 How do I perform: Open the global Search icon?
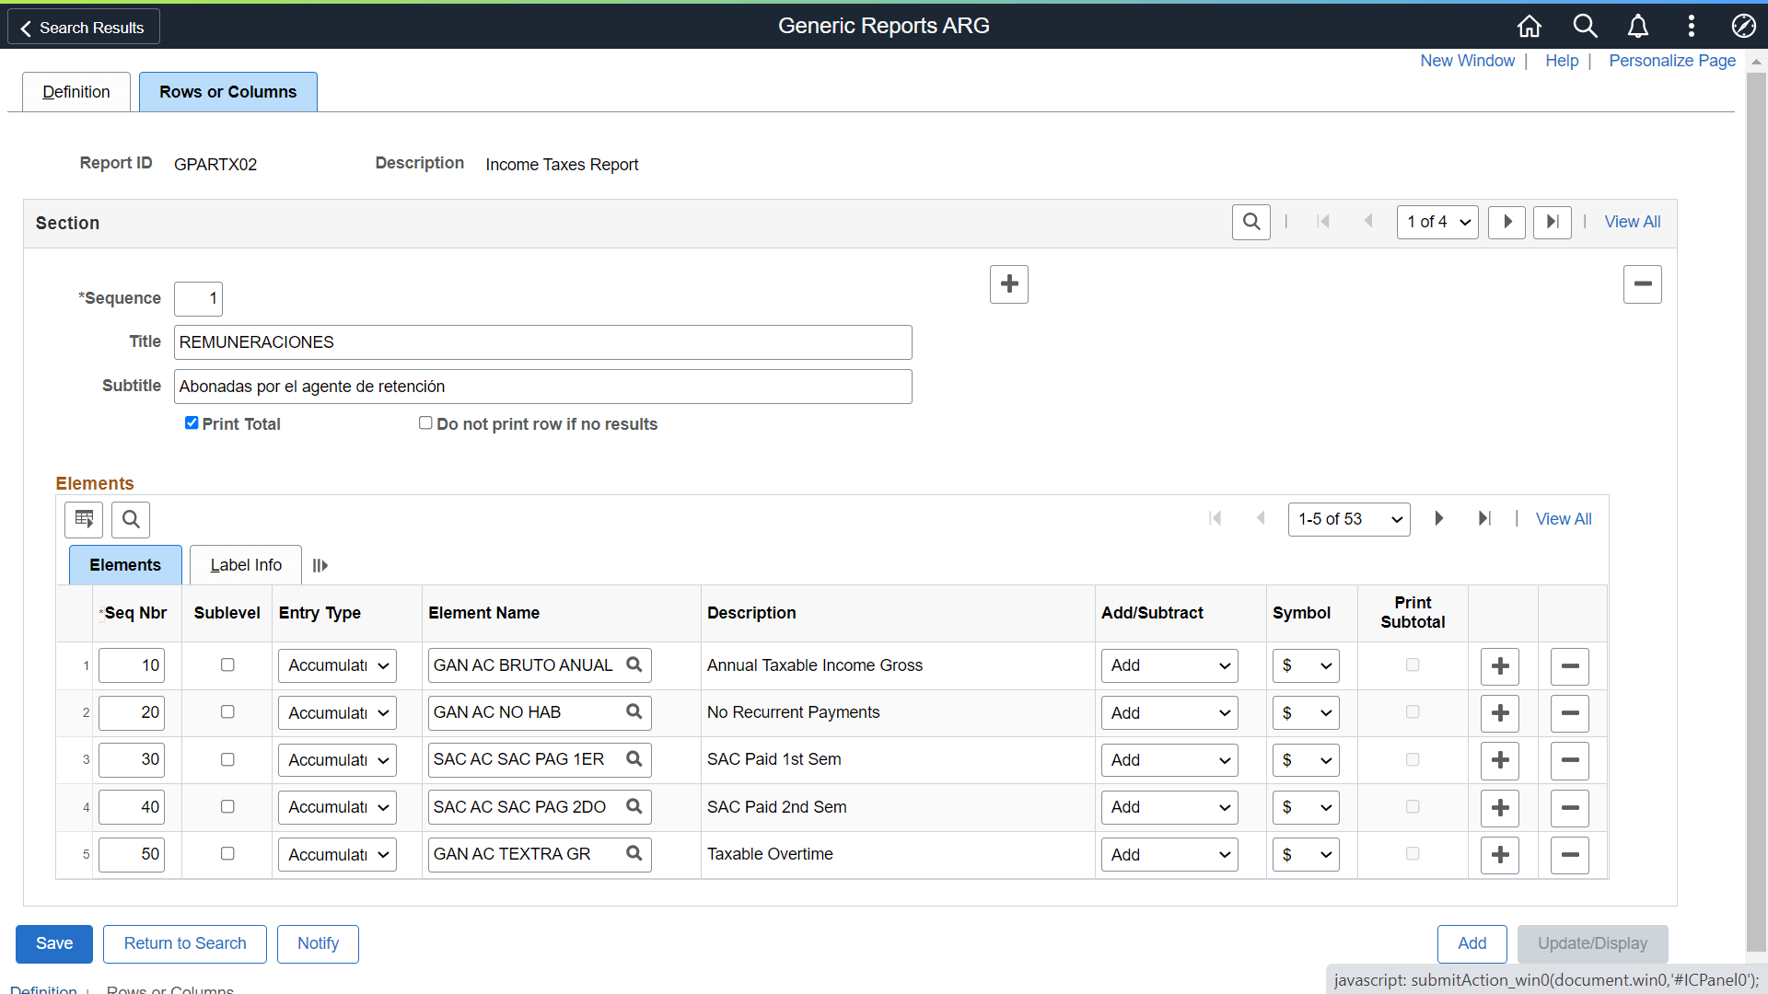coord(1585,26)
